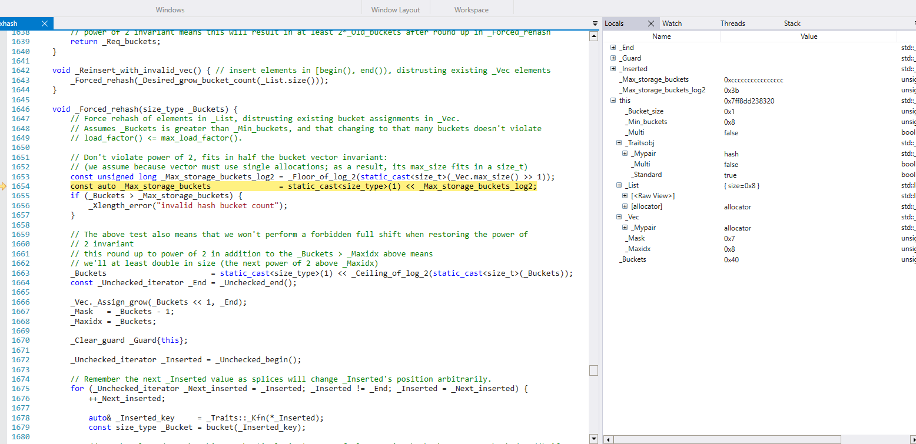The width and height of the screenshot is (916, 444).
Task: Open the Window Layout menu
Action: (395, 9)
